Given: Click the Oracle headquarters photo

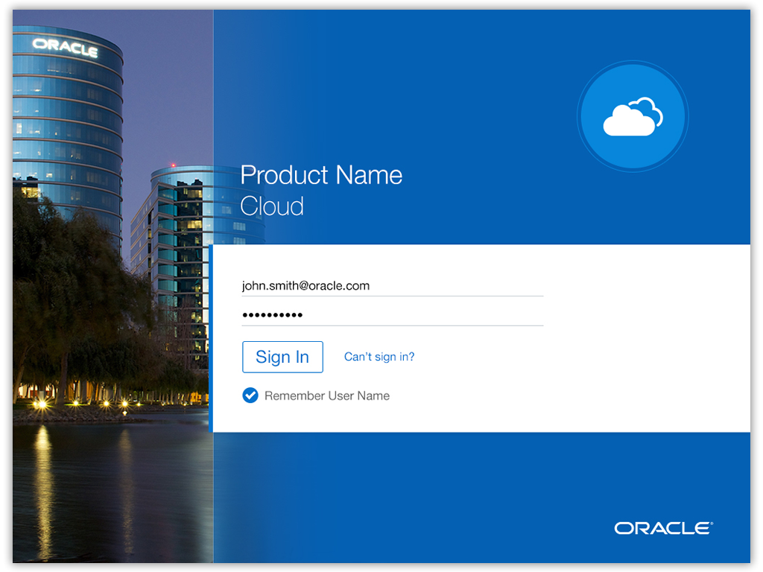Looking at the screenshot, I should [113, 286].
